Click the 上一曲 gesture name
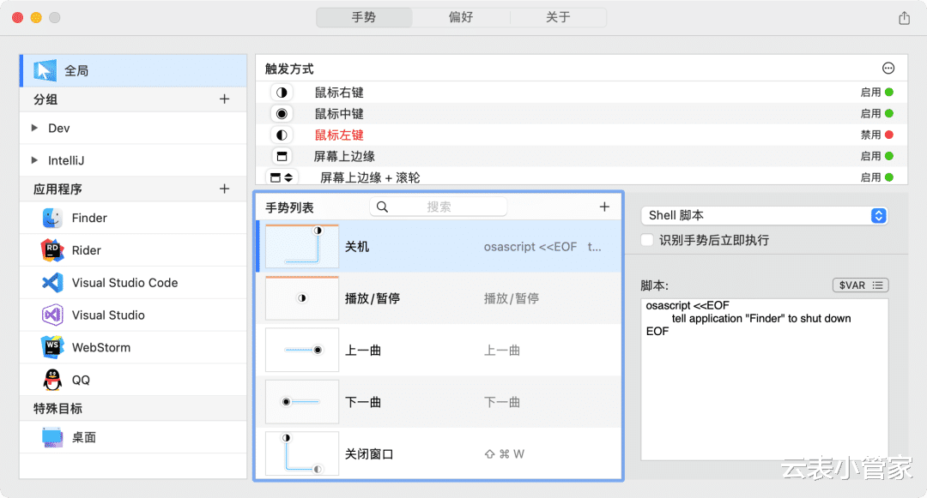 tap(363, 351)
